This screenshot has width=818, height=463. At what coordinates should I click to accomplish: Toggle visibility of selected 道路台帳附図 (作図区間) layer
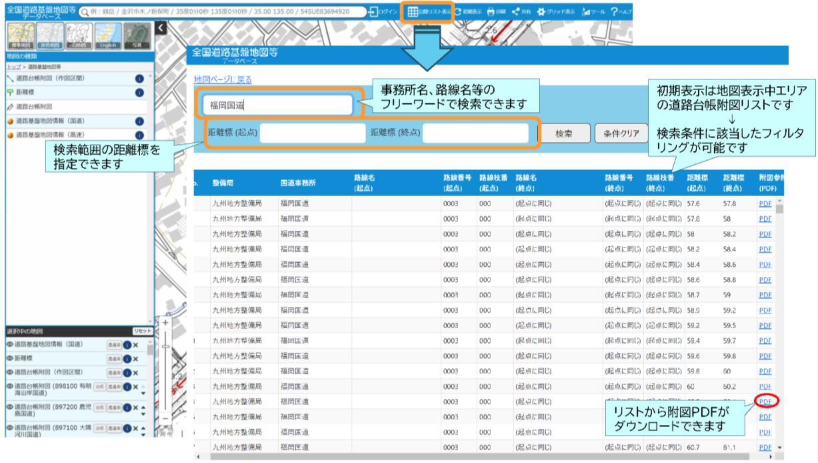click(x=10, y=372)
